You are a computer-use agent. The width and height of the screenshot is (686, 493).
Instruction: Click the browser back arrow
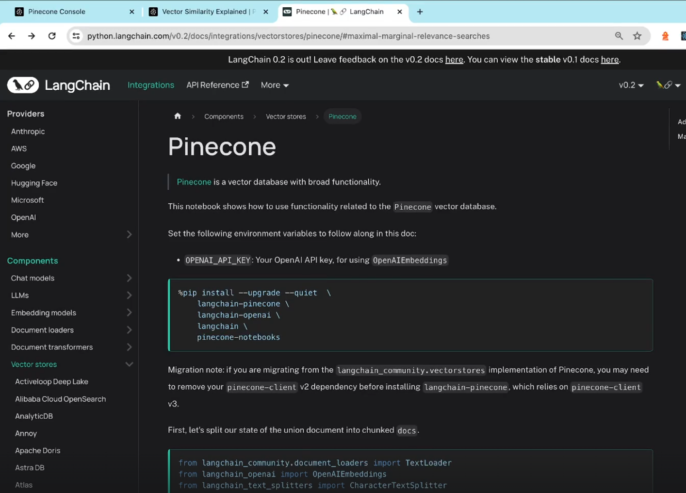12,36
